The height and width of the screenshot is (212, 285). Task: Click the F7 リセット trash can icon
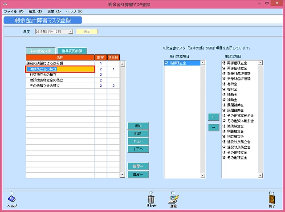(151, 199)
